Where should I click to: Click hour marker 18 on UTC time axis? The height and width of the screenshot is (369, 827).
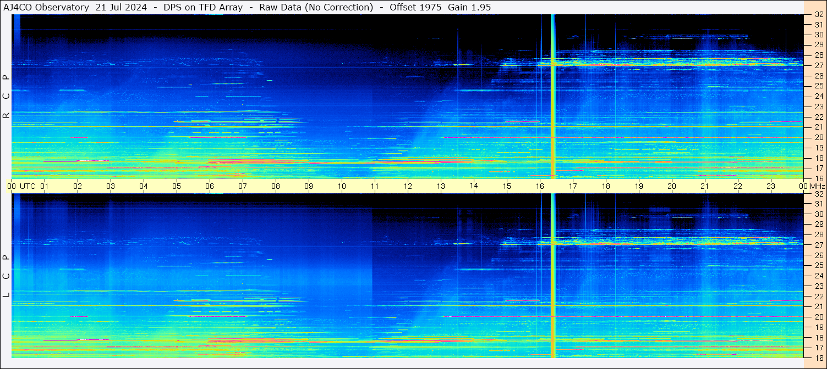[606, 186]
